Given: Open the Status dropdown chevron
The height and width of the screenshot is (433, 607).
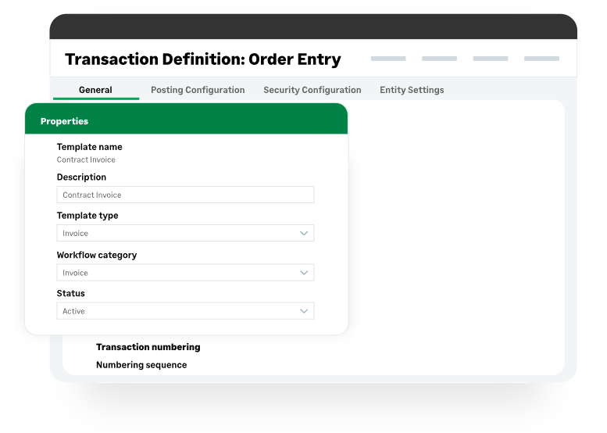Looking at the screenshot, I should pyautogui.click(x=304, y=311).
